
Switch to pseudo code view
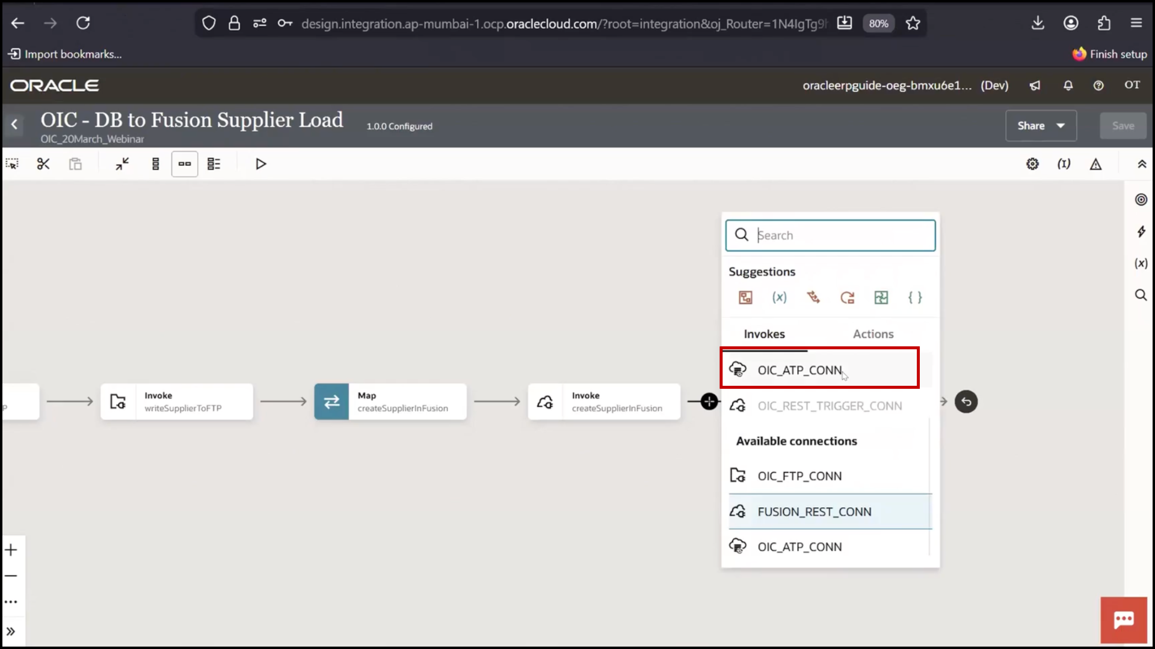tap(214, 163)
